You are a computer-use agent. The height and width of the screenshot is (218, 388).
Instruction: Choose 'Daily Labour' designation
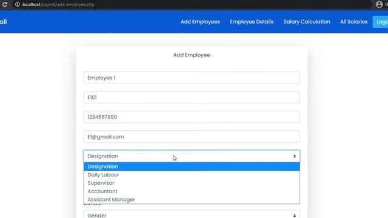pos(192,175)
